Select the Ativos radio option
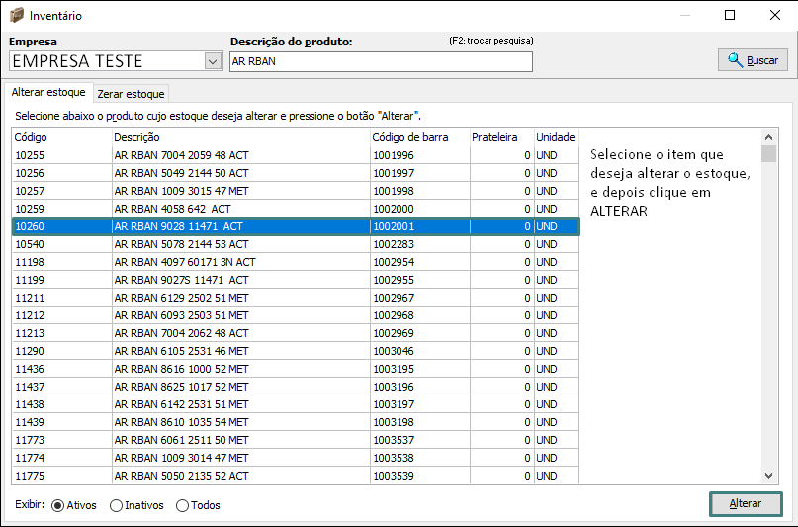Screen dimensions: 798x527 [57, 505]
